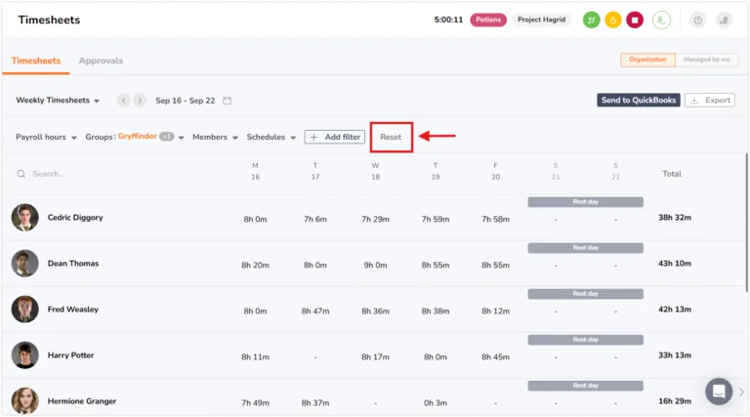This screenshot has height=417, width=750.
Task: Click Harry Potter's Monday 8h 11m cell
Action: (256, 356)
